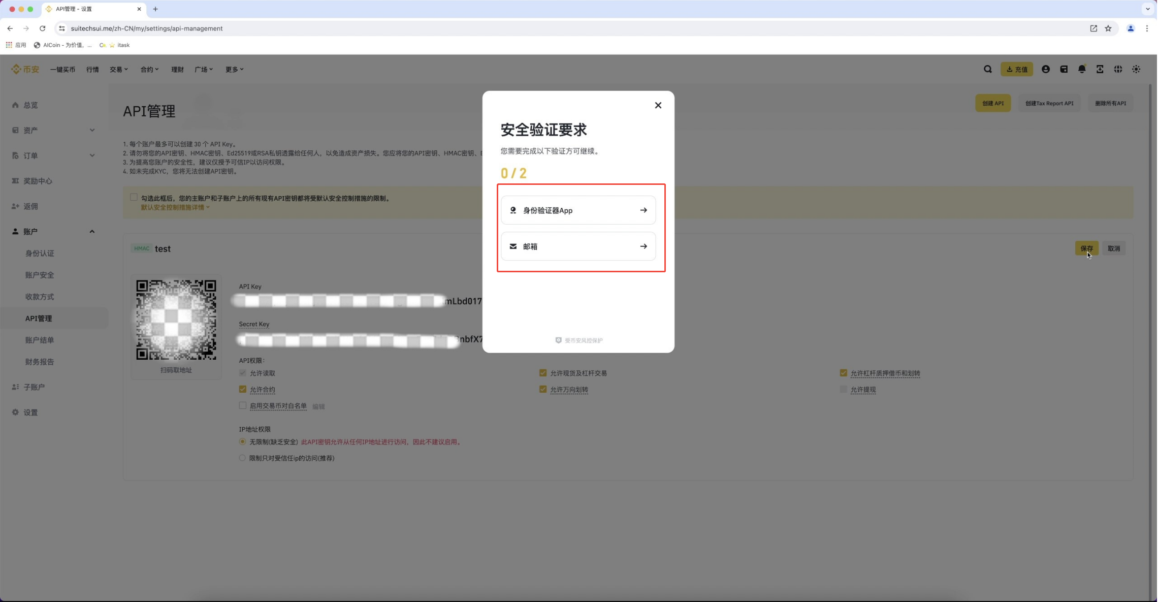Viewport: 1158px width, 602px height.
Task: Click the 删除所有API button
Action: [1111, 103]
